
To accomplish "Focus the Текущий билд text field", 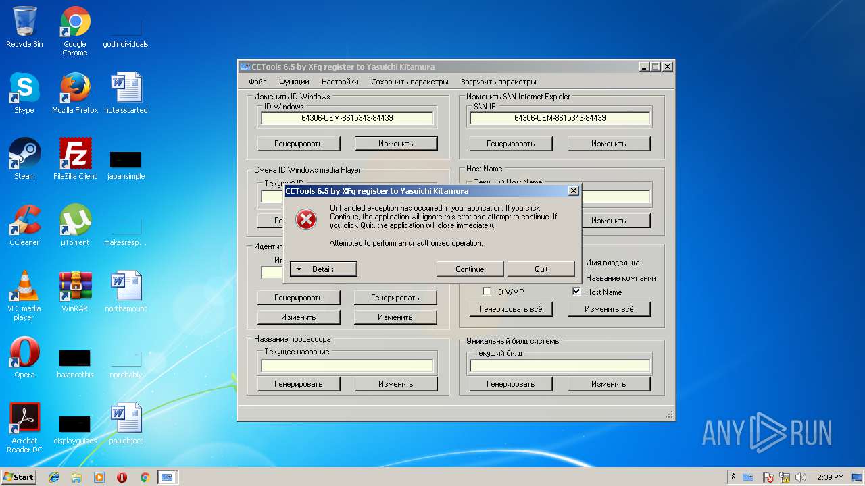I will coord(560,366).
